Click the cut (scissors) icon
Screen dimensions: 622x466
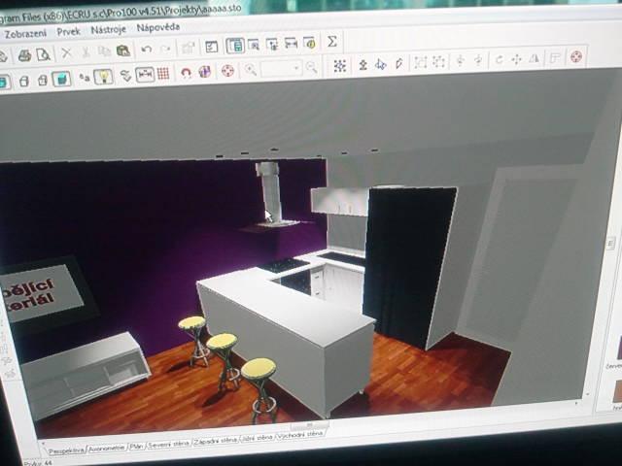point(67,52)
